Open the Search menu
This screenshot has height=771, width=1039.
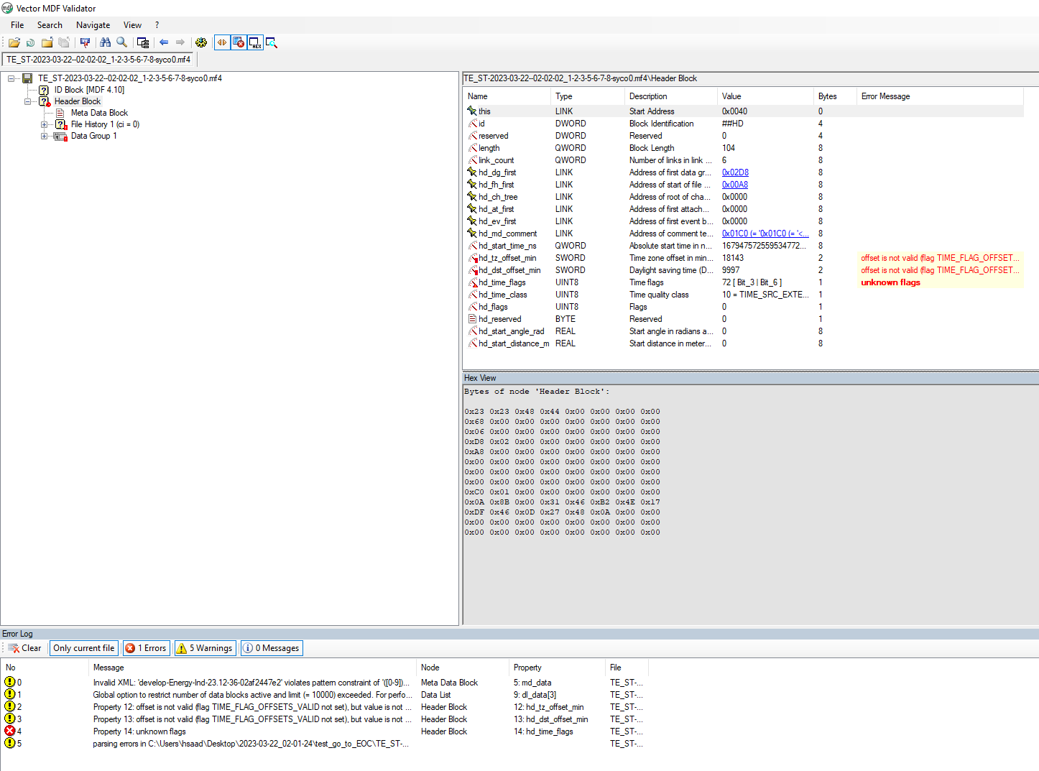(50, 24)
